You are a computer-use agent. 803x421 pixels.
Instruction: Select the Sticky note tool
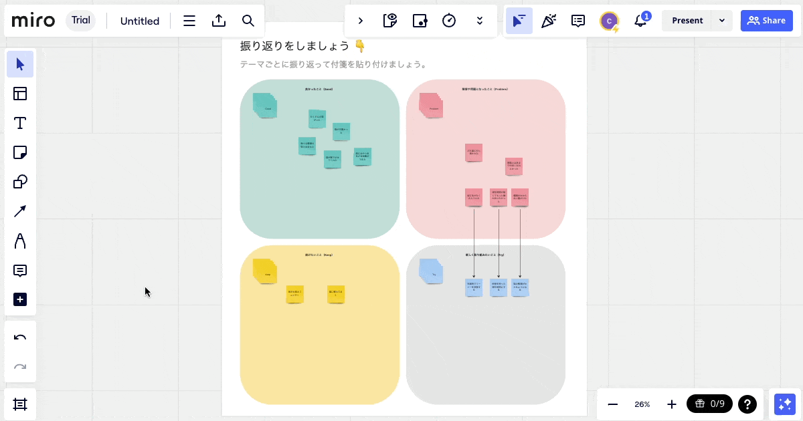point(20,152)
